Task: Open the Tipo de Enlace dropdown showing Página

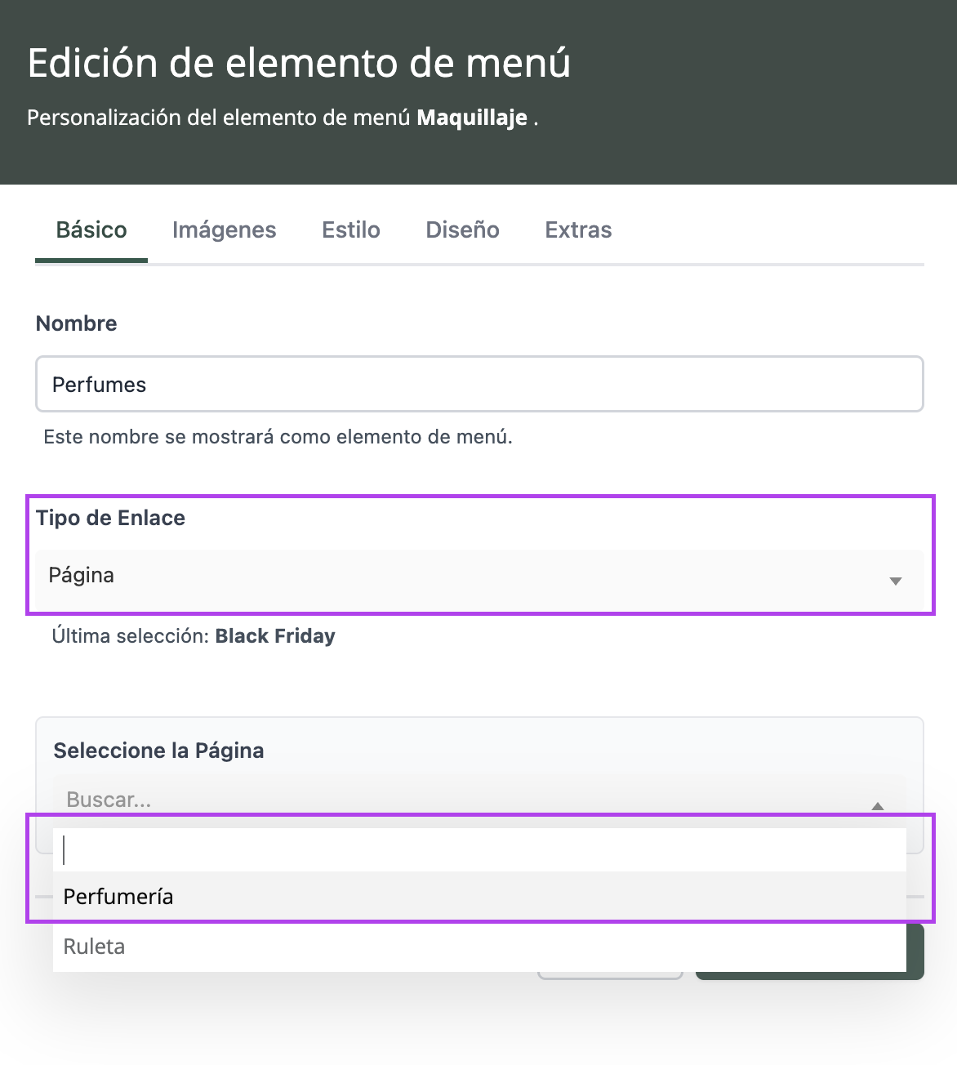Action: pos(479,576)
